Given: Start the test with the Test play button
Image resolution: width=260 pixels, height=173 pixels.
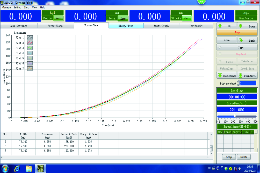Looking at the screenshot, I should 237,48.
